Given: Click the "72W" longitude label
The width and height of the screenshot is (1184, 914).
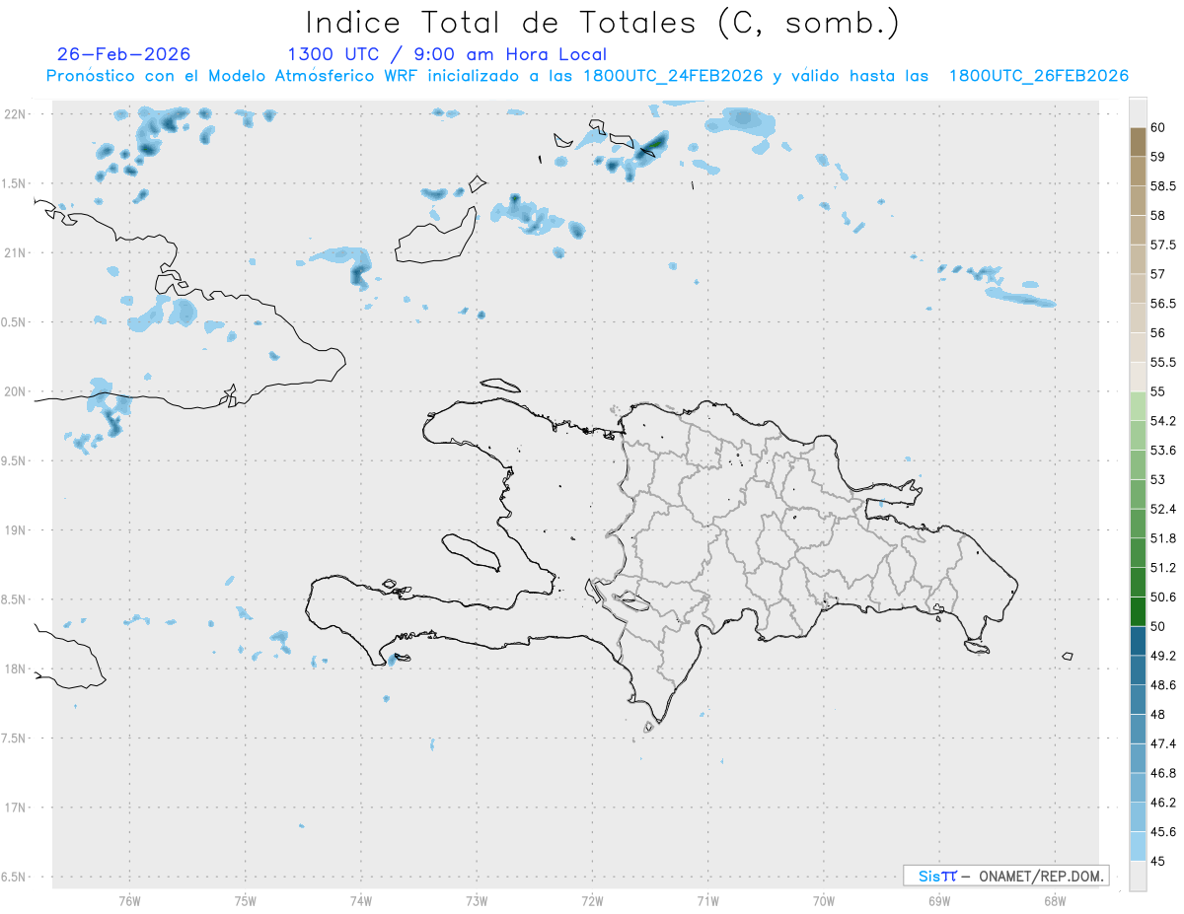Looking at the screenshot, I should pos(592,900).
